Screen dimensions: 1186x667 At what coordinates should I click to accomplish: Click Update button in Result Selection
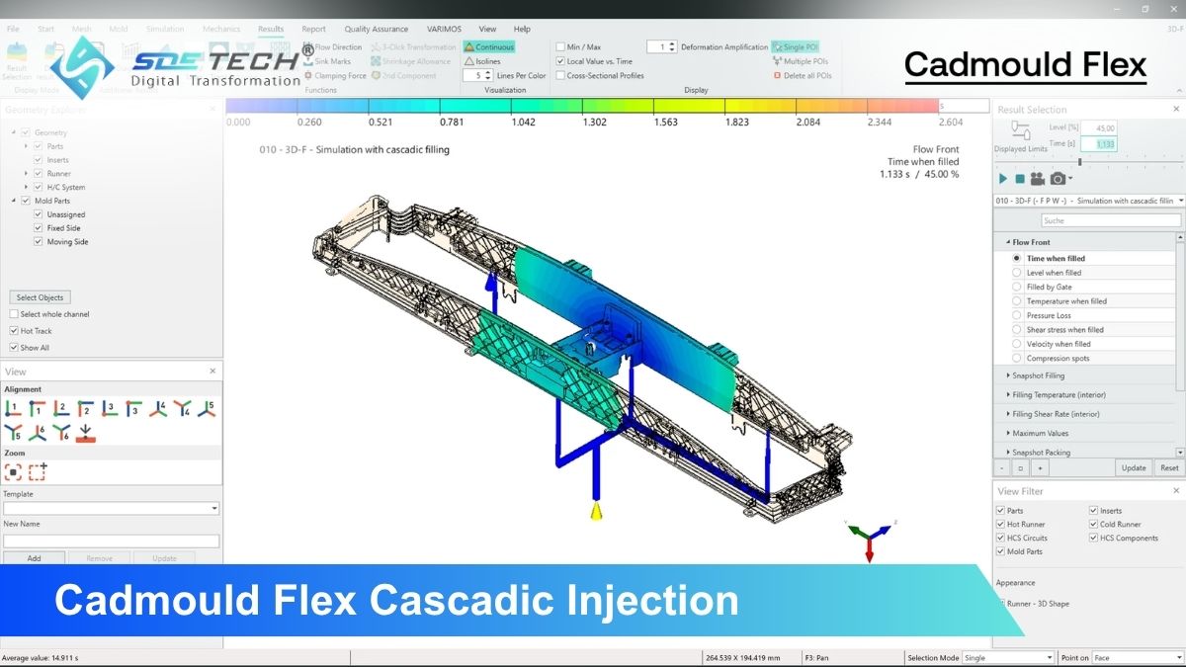click(x=1134, y=467)
